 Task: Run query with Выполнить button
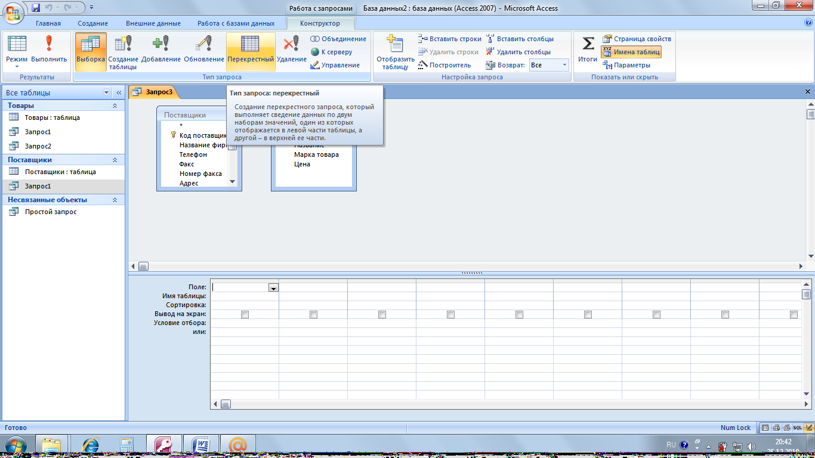pos(49,52)
